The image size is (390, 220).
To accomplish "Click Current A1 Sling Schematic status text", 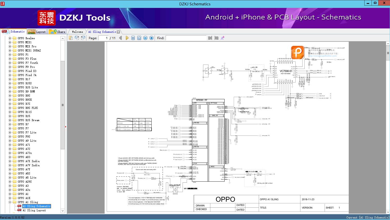I will tap(368, 217).
